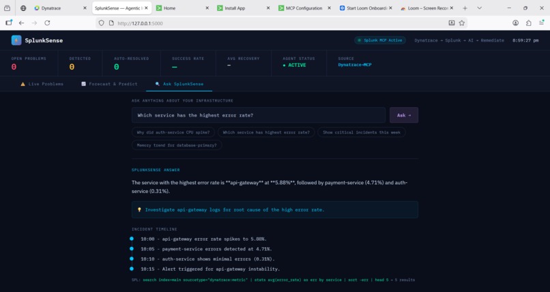Open the browser application menu icon
The height and width of the screenshot is (292, 550).
coord(542,23)
